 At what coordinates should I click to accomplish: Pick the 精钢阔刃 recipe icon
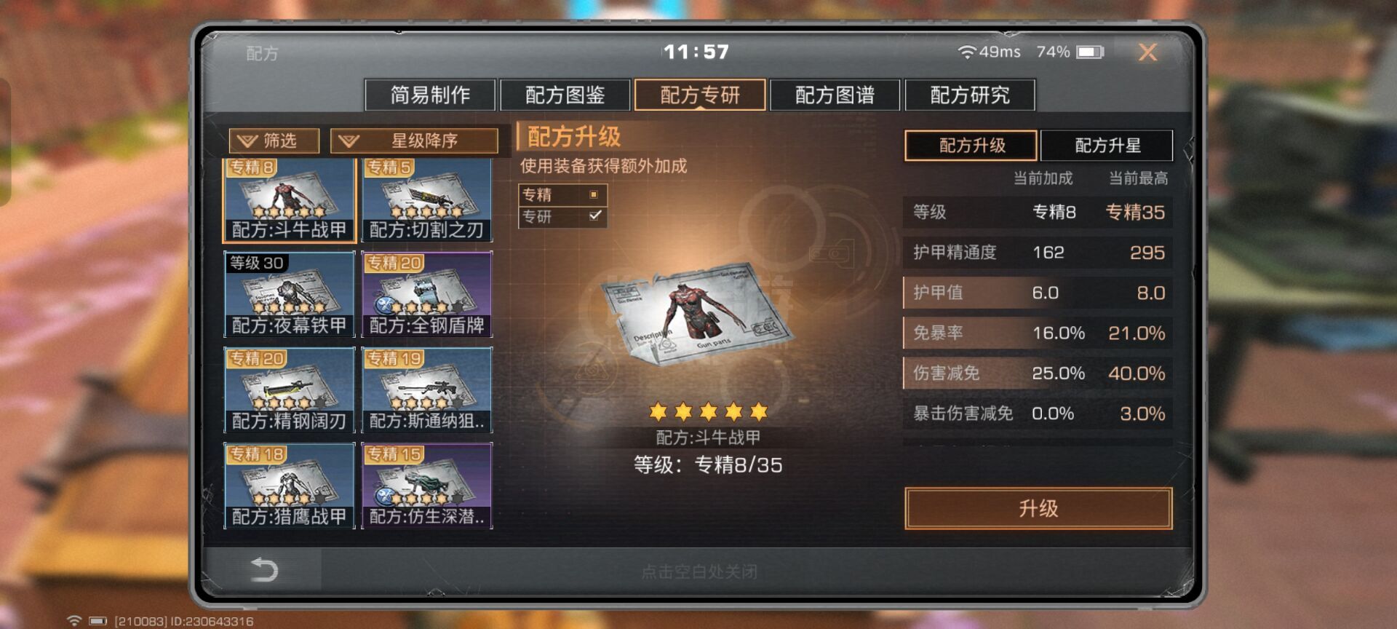(290, 390)
